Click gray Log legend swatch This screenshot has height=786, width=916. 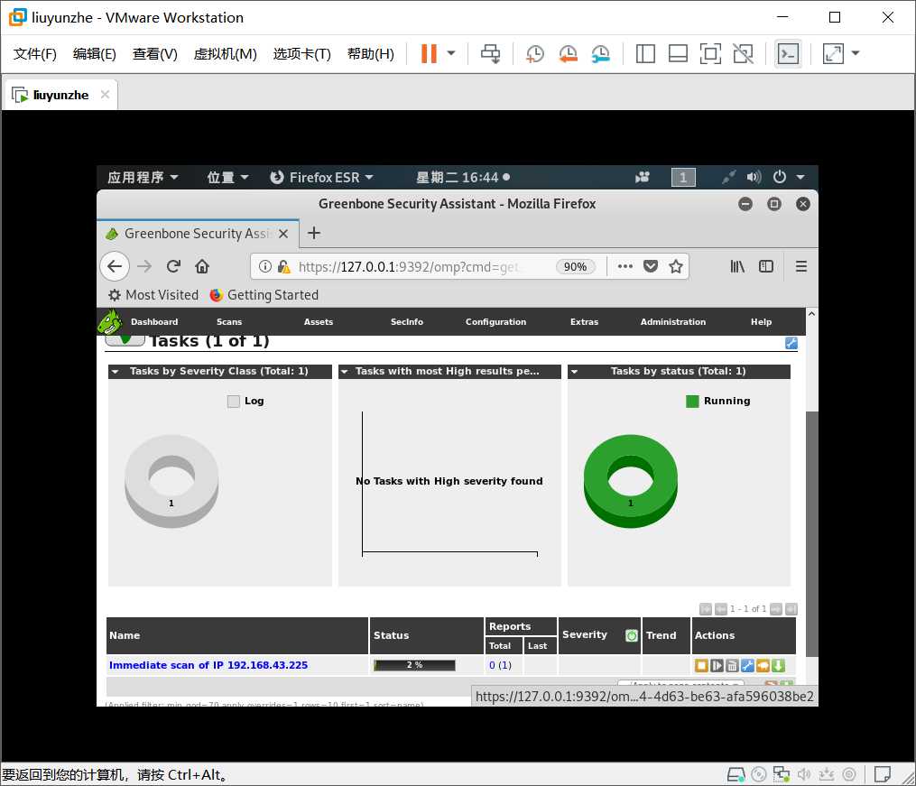[x=233, y=402]
